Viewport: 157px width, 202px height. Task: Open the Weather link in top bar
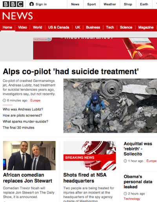tap(110, 4)
